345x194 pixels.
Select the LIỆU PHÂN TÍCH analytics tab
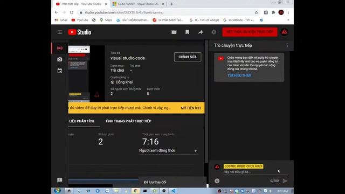[x=81, y=121]
